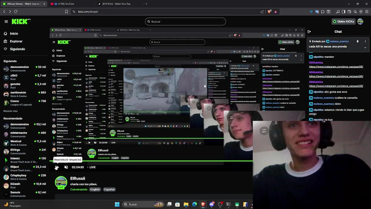This screenshot has width=371, height=209.
Task: Open webcam overlay settings icon
Action: (x=264, y=131)
